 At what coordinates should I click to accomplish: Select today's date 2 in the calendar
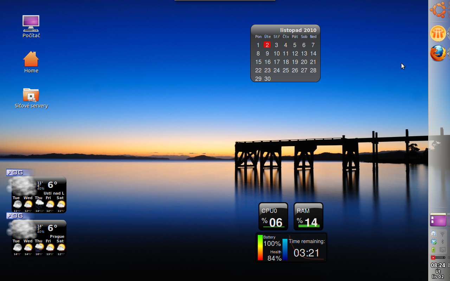pos(267,45)
